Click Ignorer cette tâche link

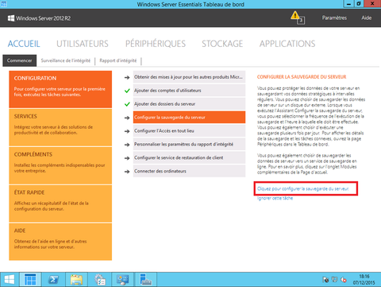[275, 198]
